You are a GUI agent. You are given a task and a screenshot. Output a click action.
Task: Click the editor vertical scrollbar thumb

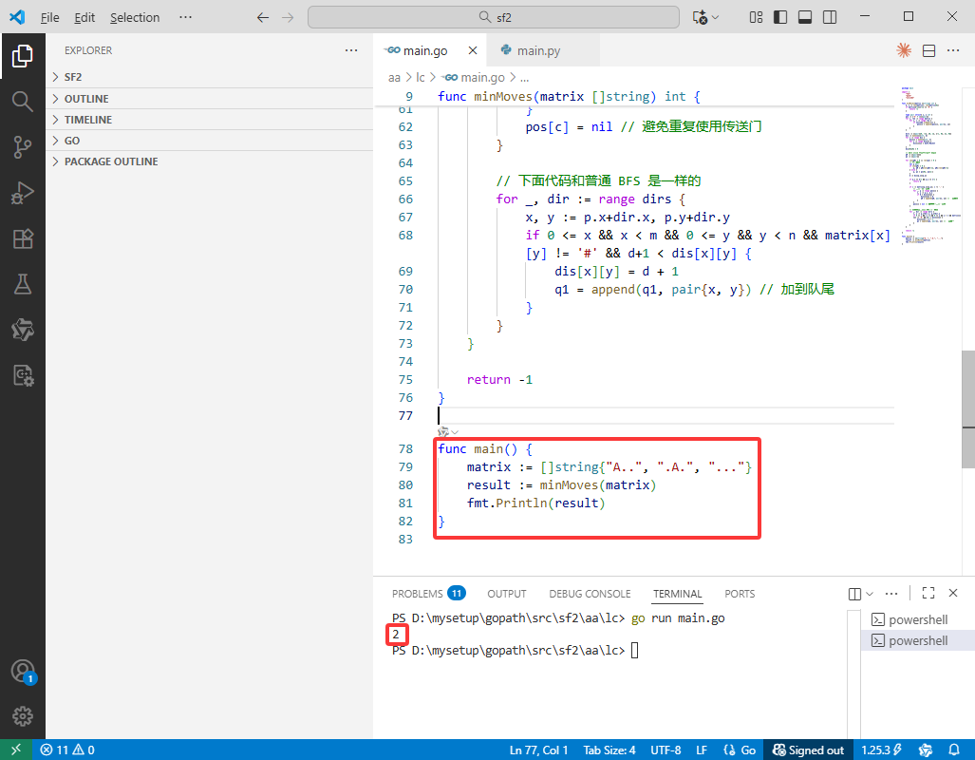coord(968,408)
